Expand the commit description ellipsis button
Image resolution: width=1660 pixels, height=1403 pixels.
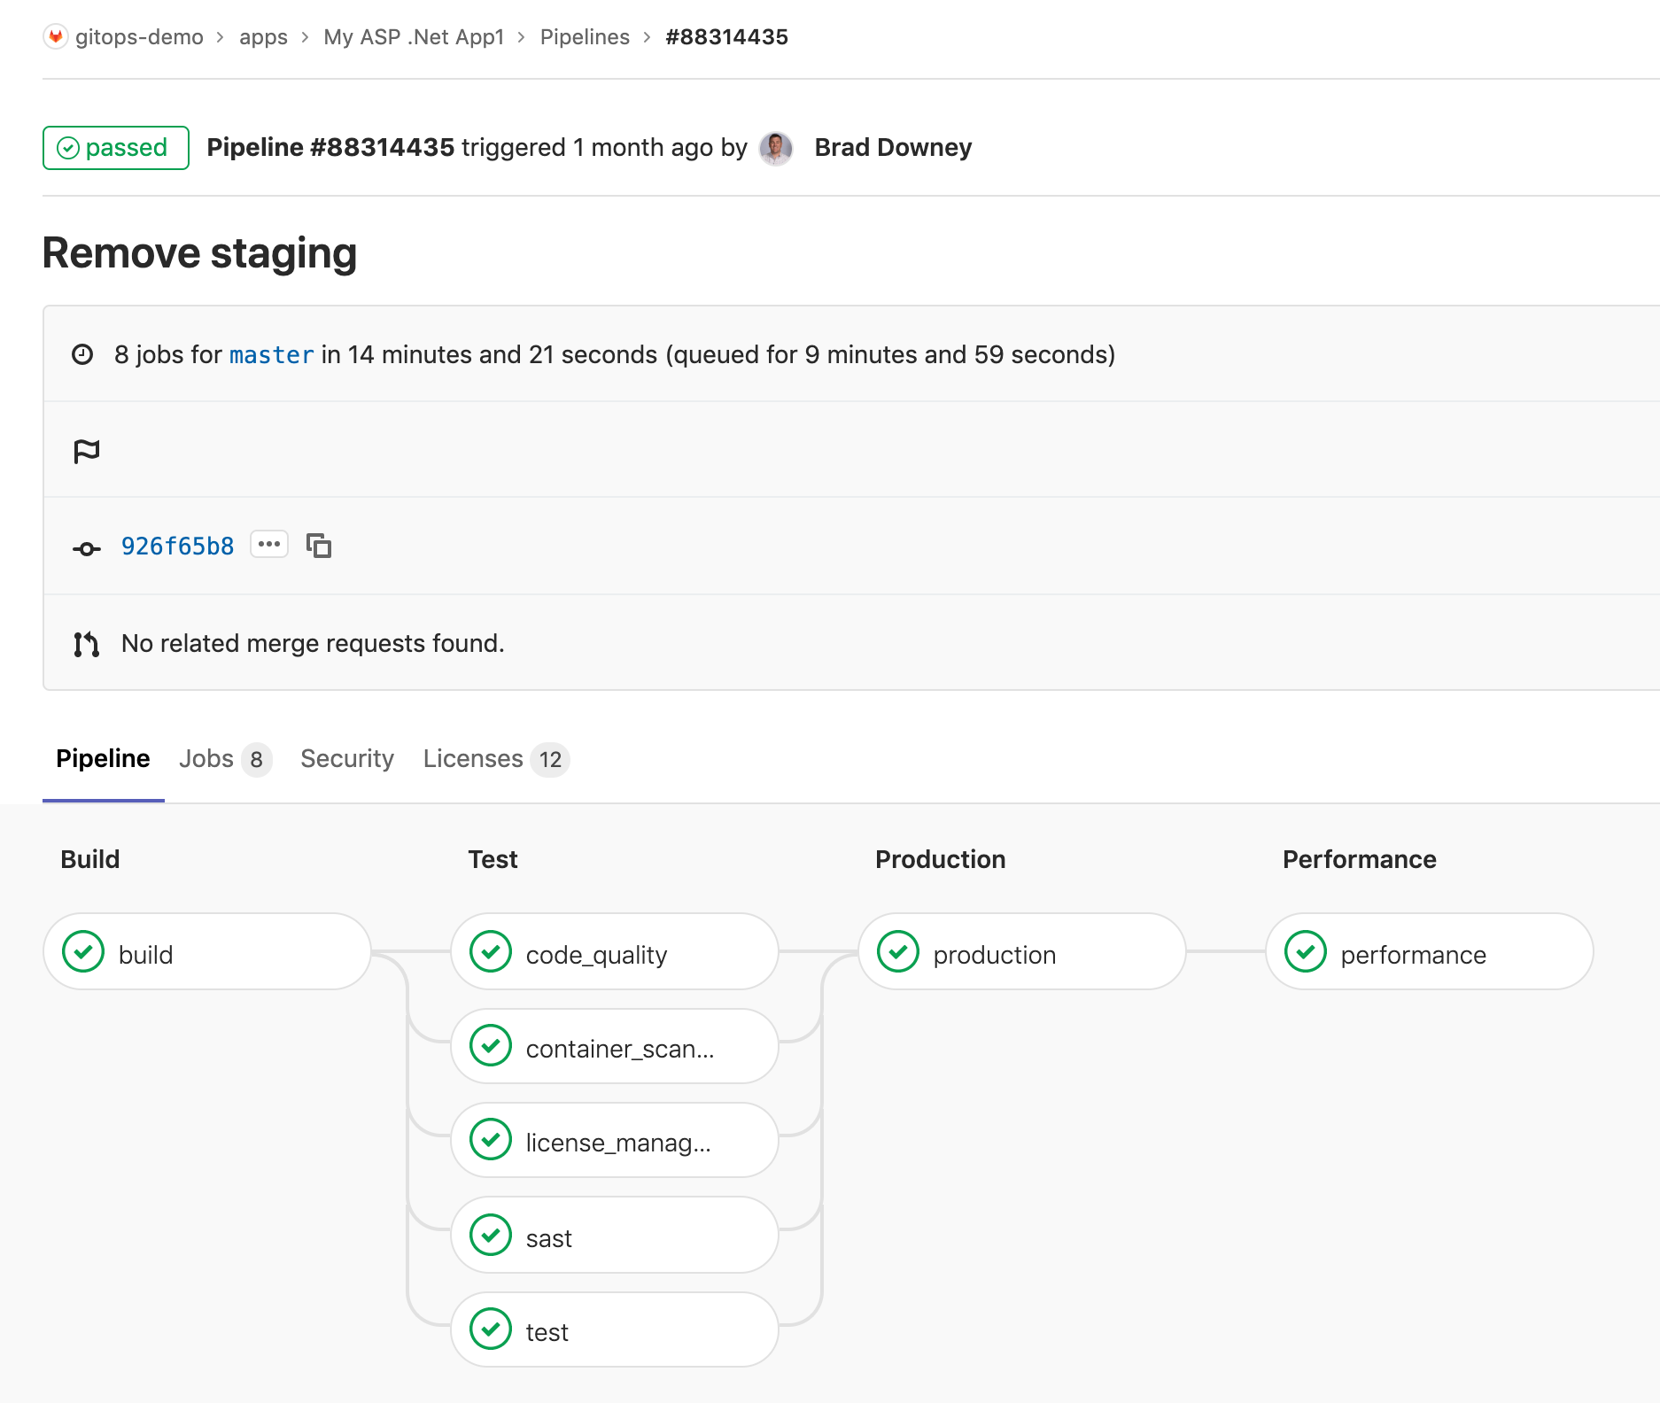(x=269, y=544)
